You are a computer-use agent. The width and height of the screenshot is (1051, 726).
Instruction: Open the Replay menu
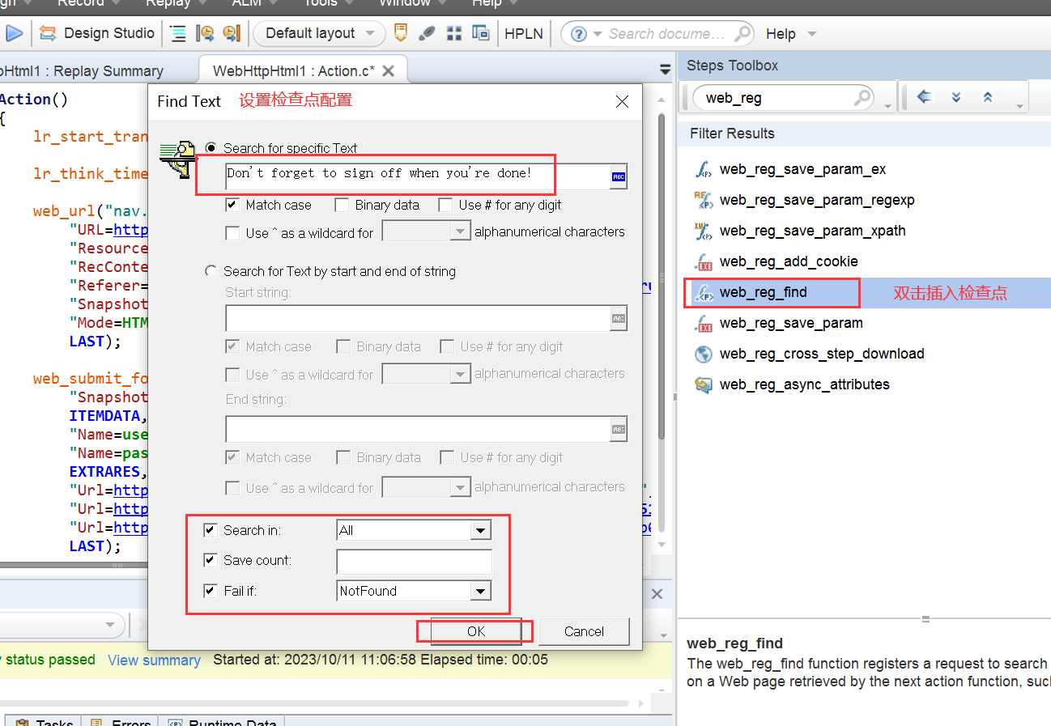(x=168, y=2)
